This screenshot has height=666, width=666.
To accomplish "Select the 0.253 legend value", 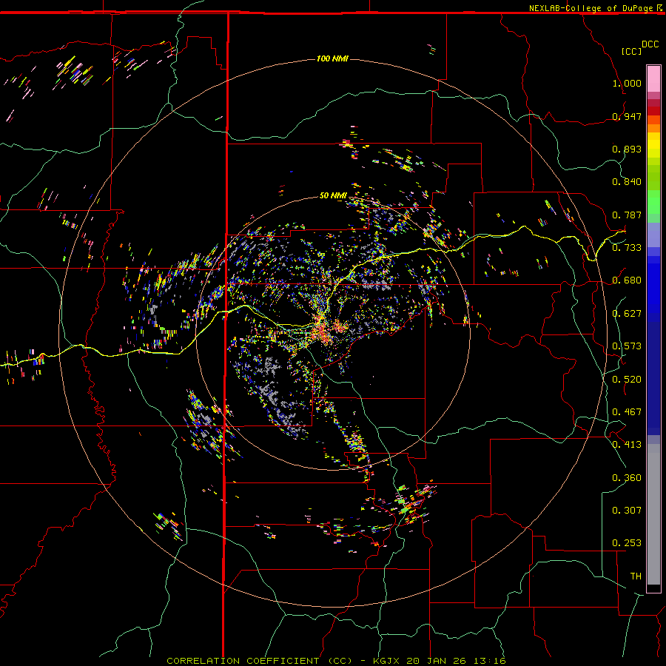I will tap(627, 543).
